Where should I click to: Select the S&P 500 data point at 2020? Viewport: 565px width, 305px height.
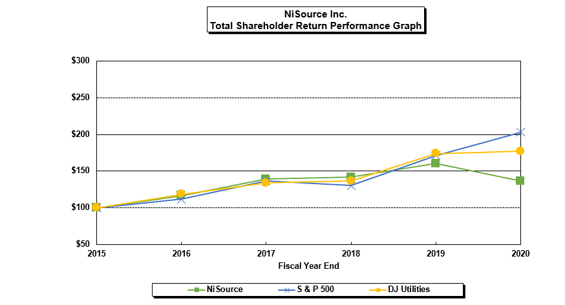(x=520, y=132)
